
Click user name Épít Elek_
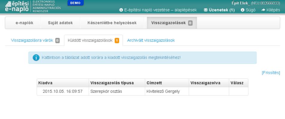click(241, 3)
